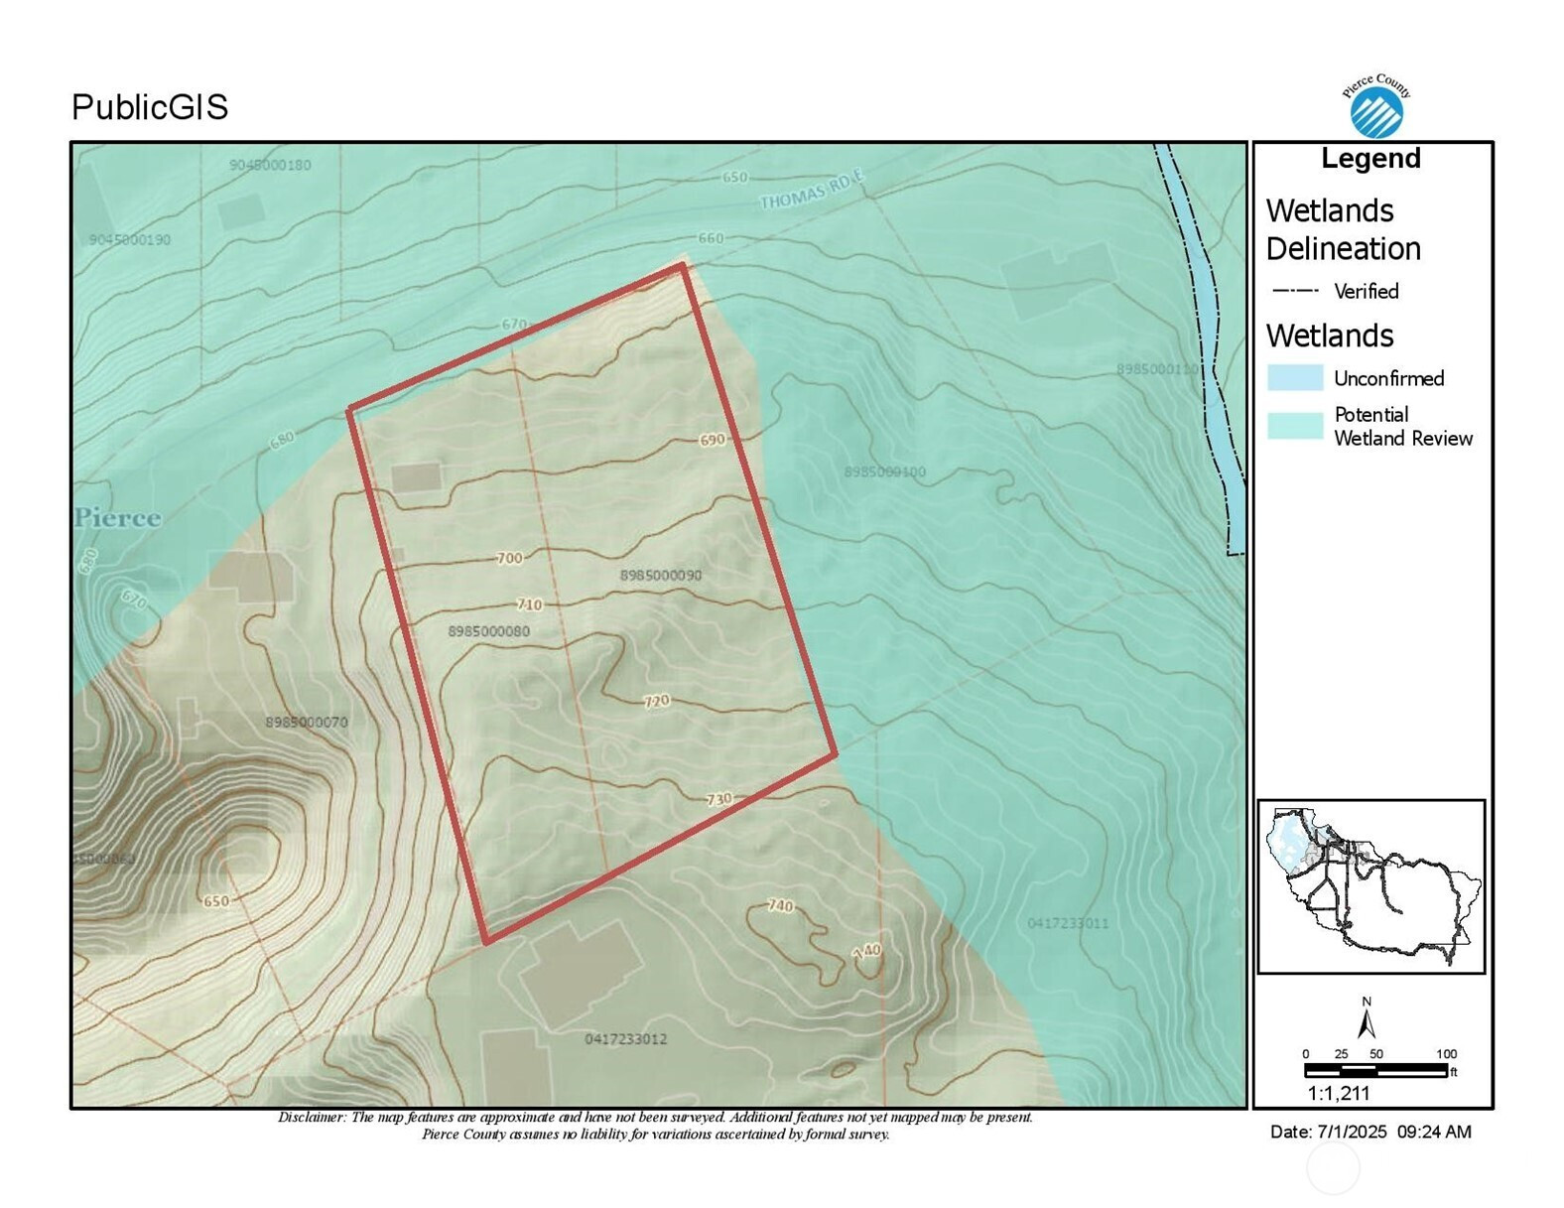Click parcel label 8985000100

pos(884,471)
